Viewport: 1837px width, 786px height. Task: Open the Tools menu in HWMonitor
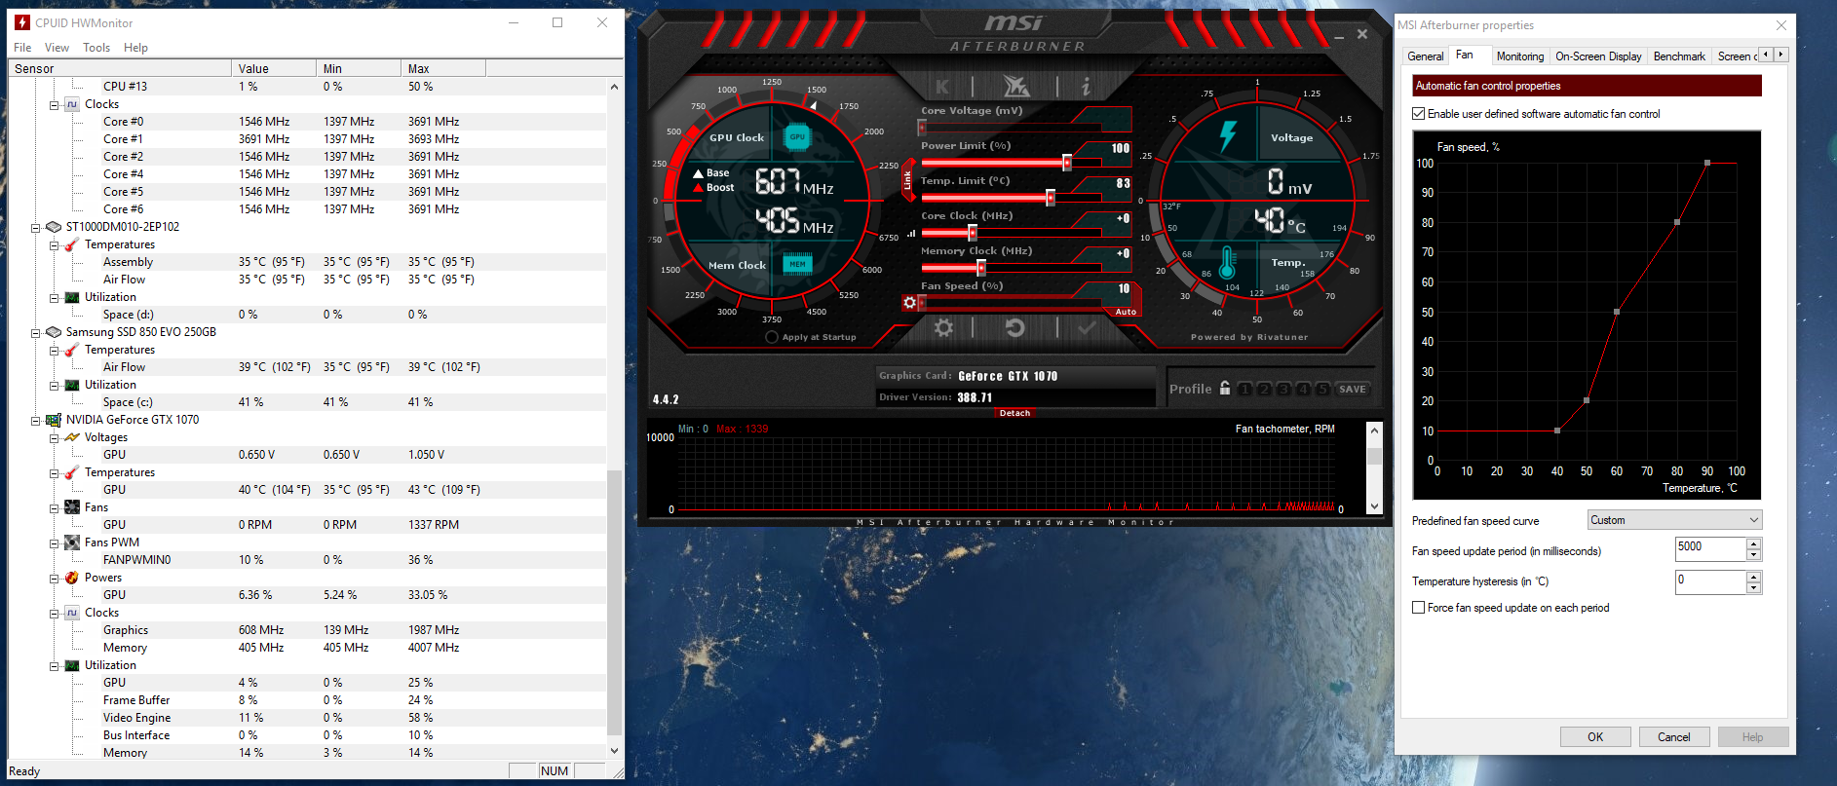point(96,48)
